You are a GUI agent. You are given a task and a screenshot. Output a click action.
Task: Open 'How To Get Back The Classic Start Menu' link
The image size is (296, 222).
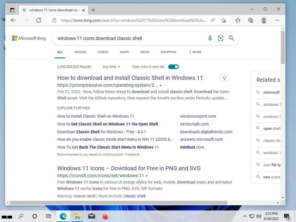108,147
